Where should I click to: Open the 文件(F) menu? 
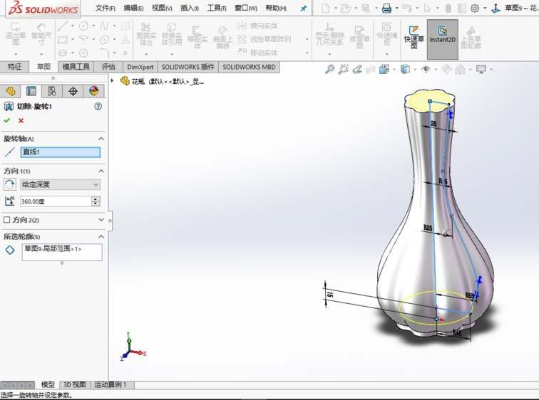pos(106,8)
